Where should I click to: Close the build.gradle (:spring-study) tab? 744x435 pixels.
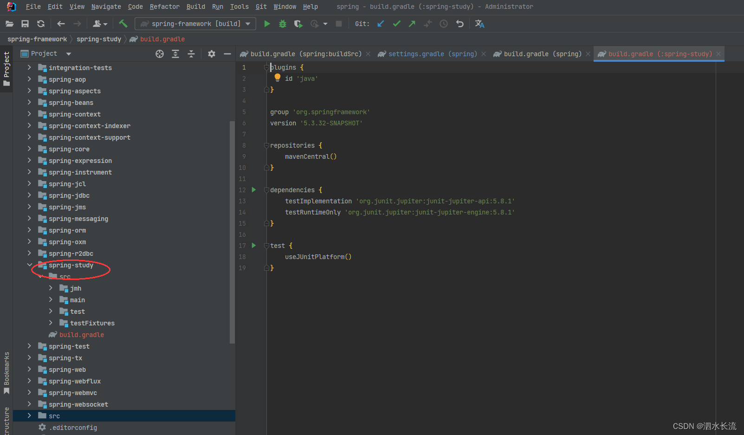pos(718,54)
